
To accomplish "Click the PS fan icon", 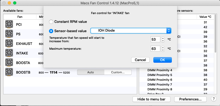I will click(x=9, y=34).
